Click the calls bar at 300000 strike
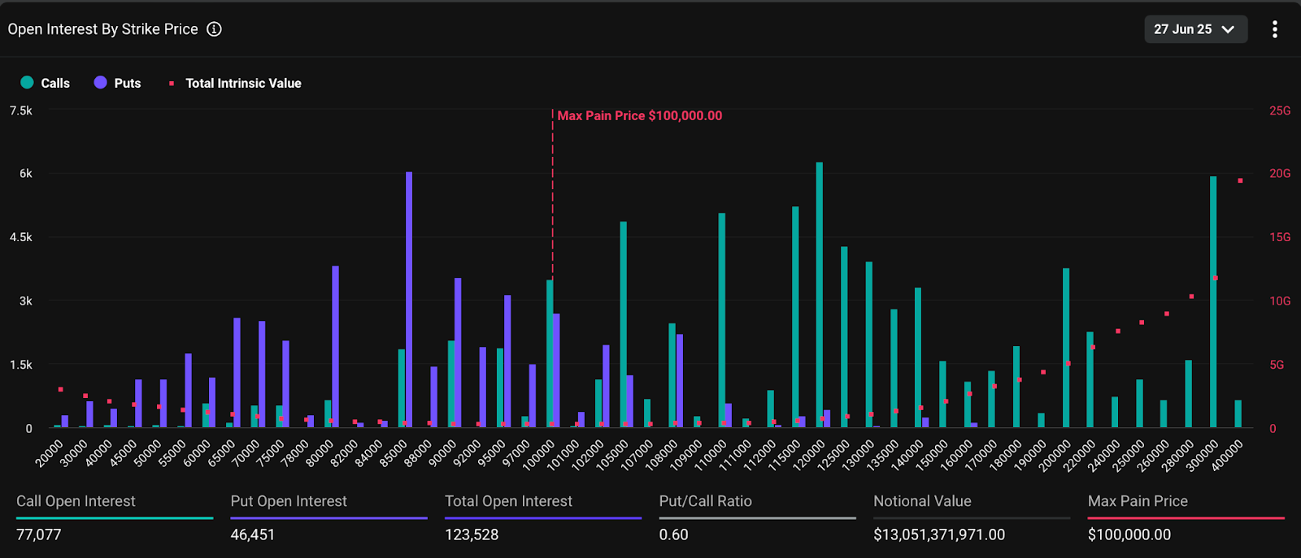The image size is (1301, 558). [1213, 301]
